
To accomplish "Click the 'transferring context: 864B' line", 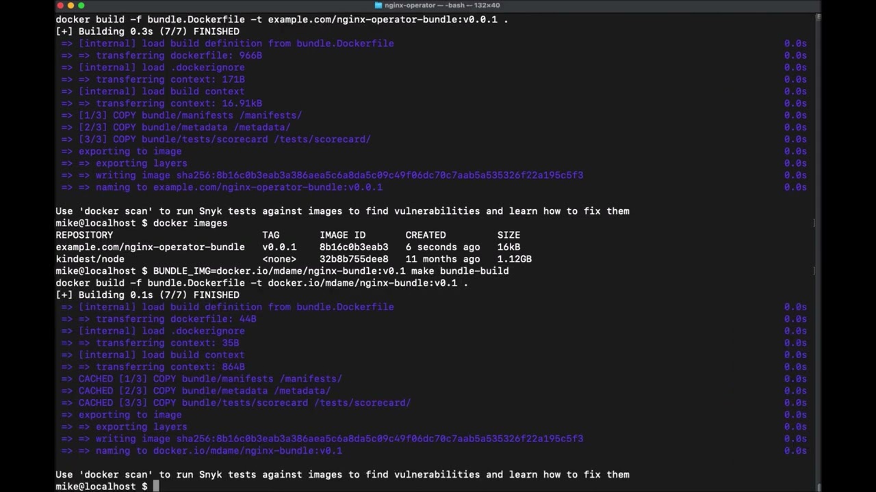I will coord(153,367).
